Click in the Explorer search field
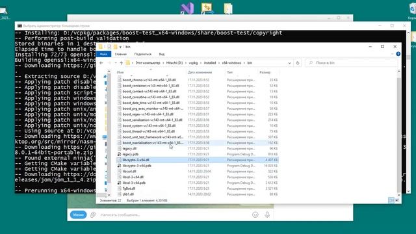Image resolution: width=416 pixels, height=234 pixels. tap(352, 63)
